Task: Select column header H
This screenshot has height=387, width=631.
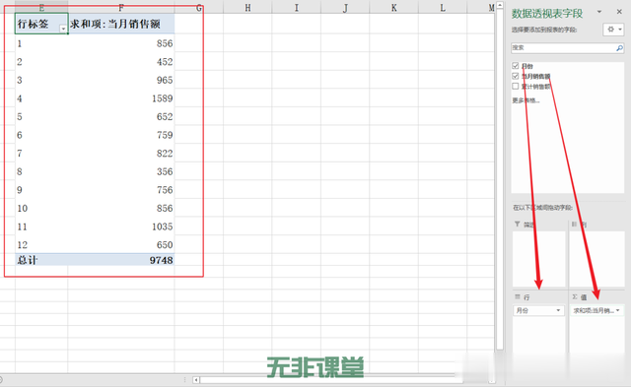Action: 247,7
